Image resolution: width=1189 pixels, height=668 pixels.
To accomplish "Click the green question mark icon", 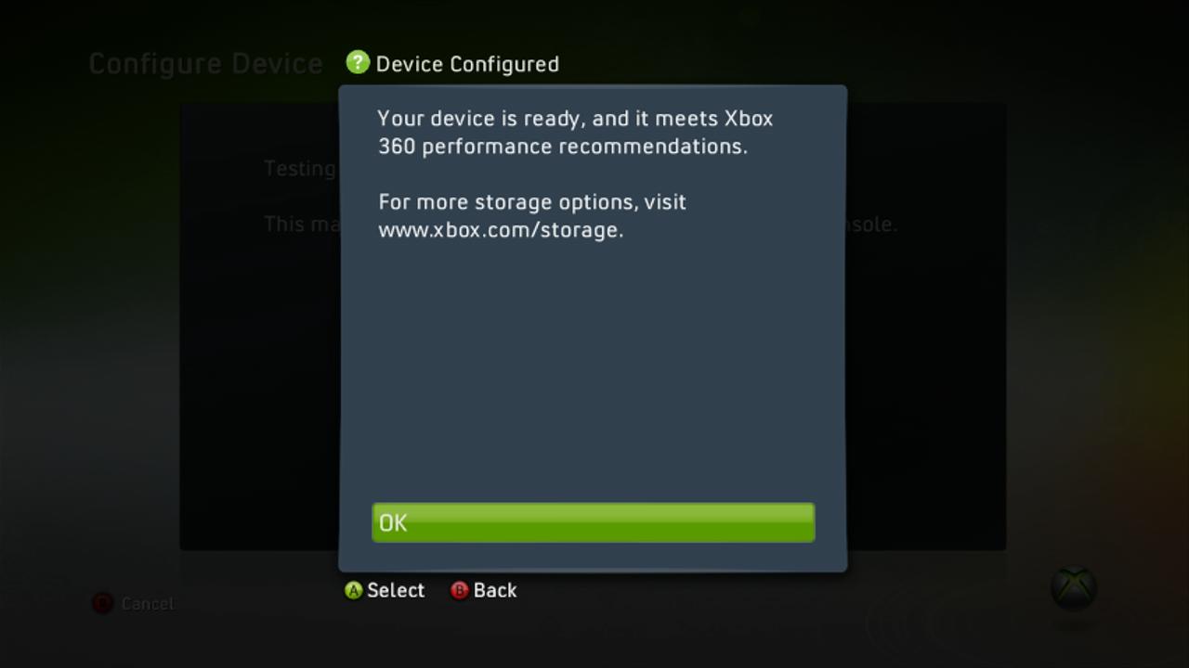I will point(358,62).
